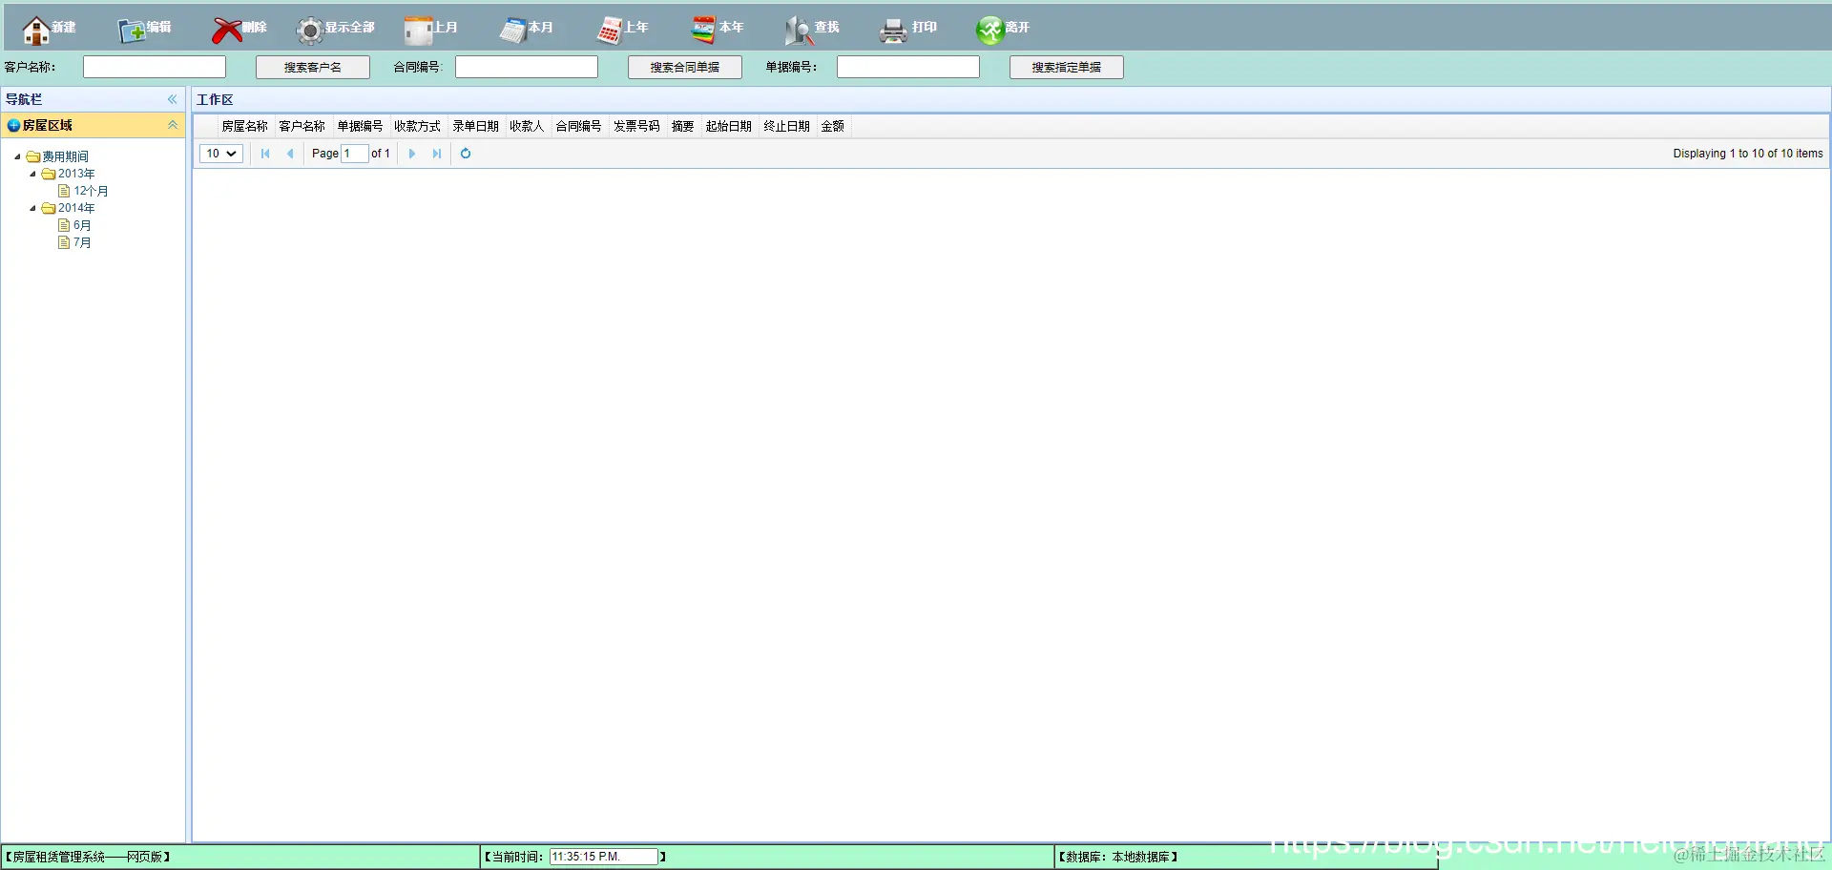Screen dimensions: 1832x870
Task: Select the 2013年 folder label
Action: pos(76,174)
